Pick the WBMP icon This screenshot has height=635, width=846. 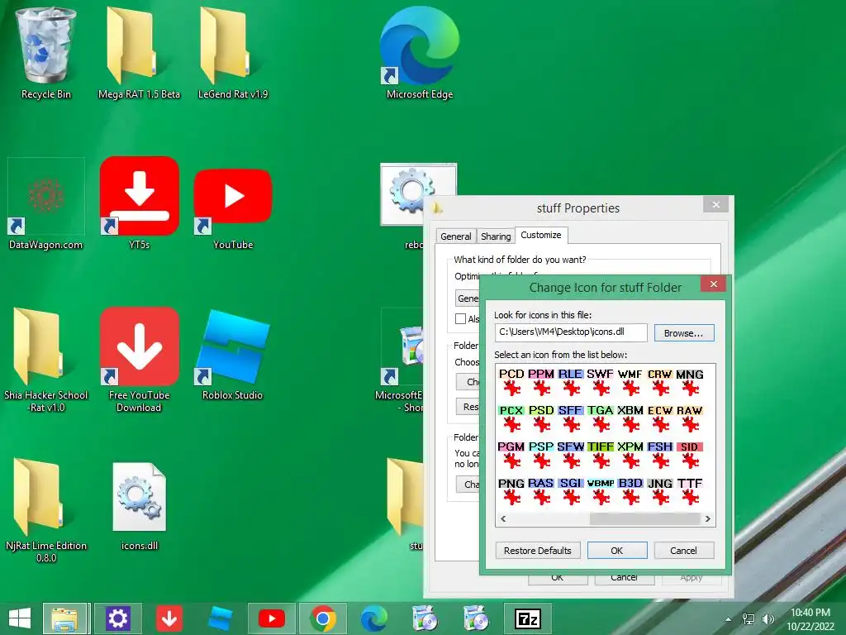pyautogui.click(x=600, y=491)
